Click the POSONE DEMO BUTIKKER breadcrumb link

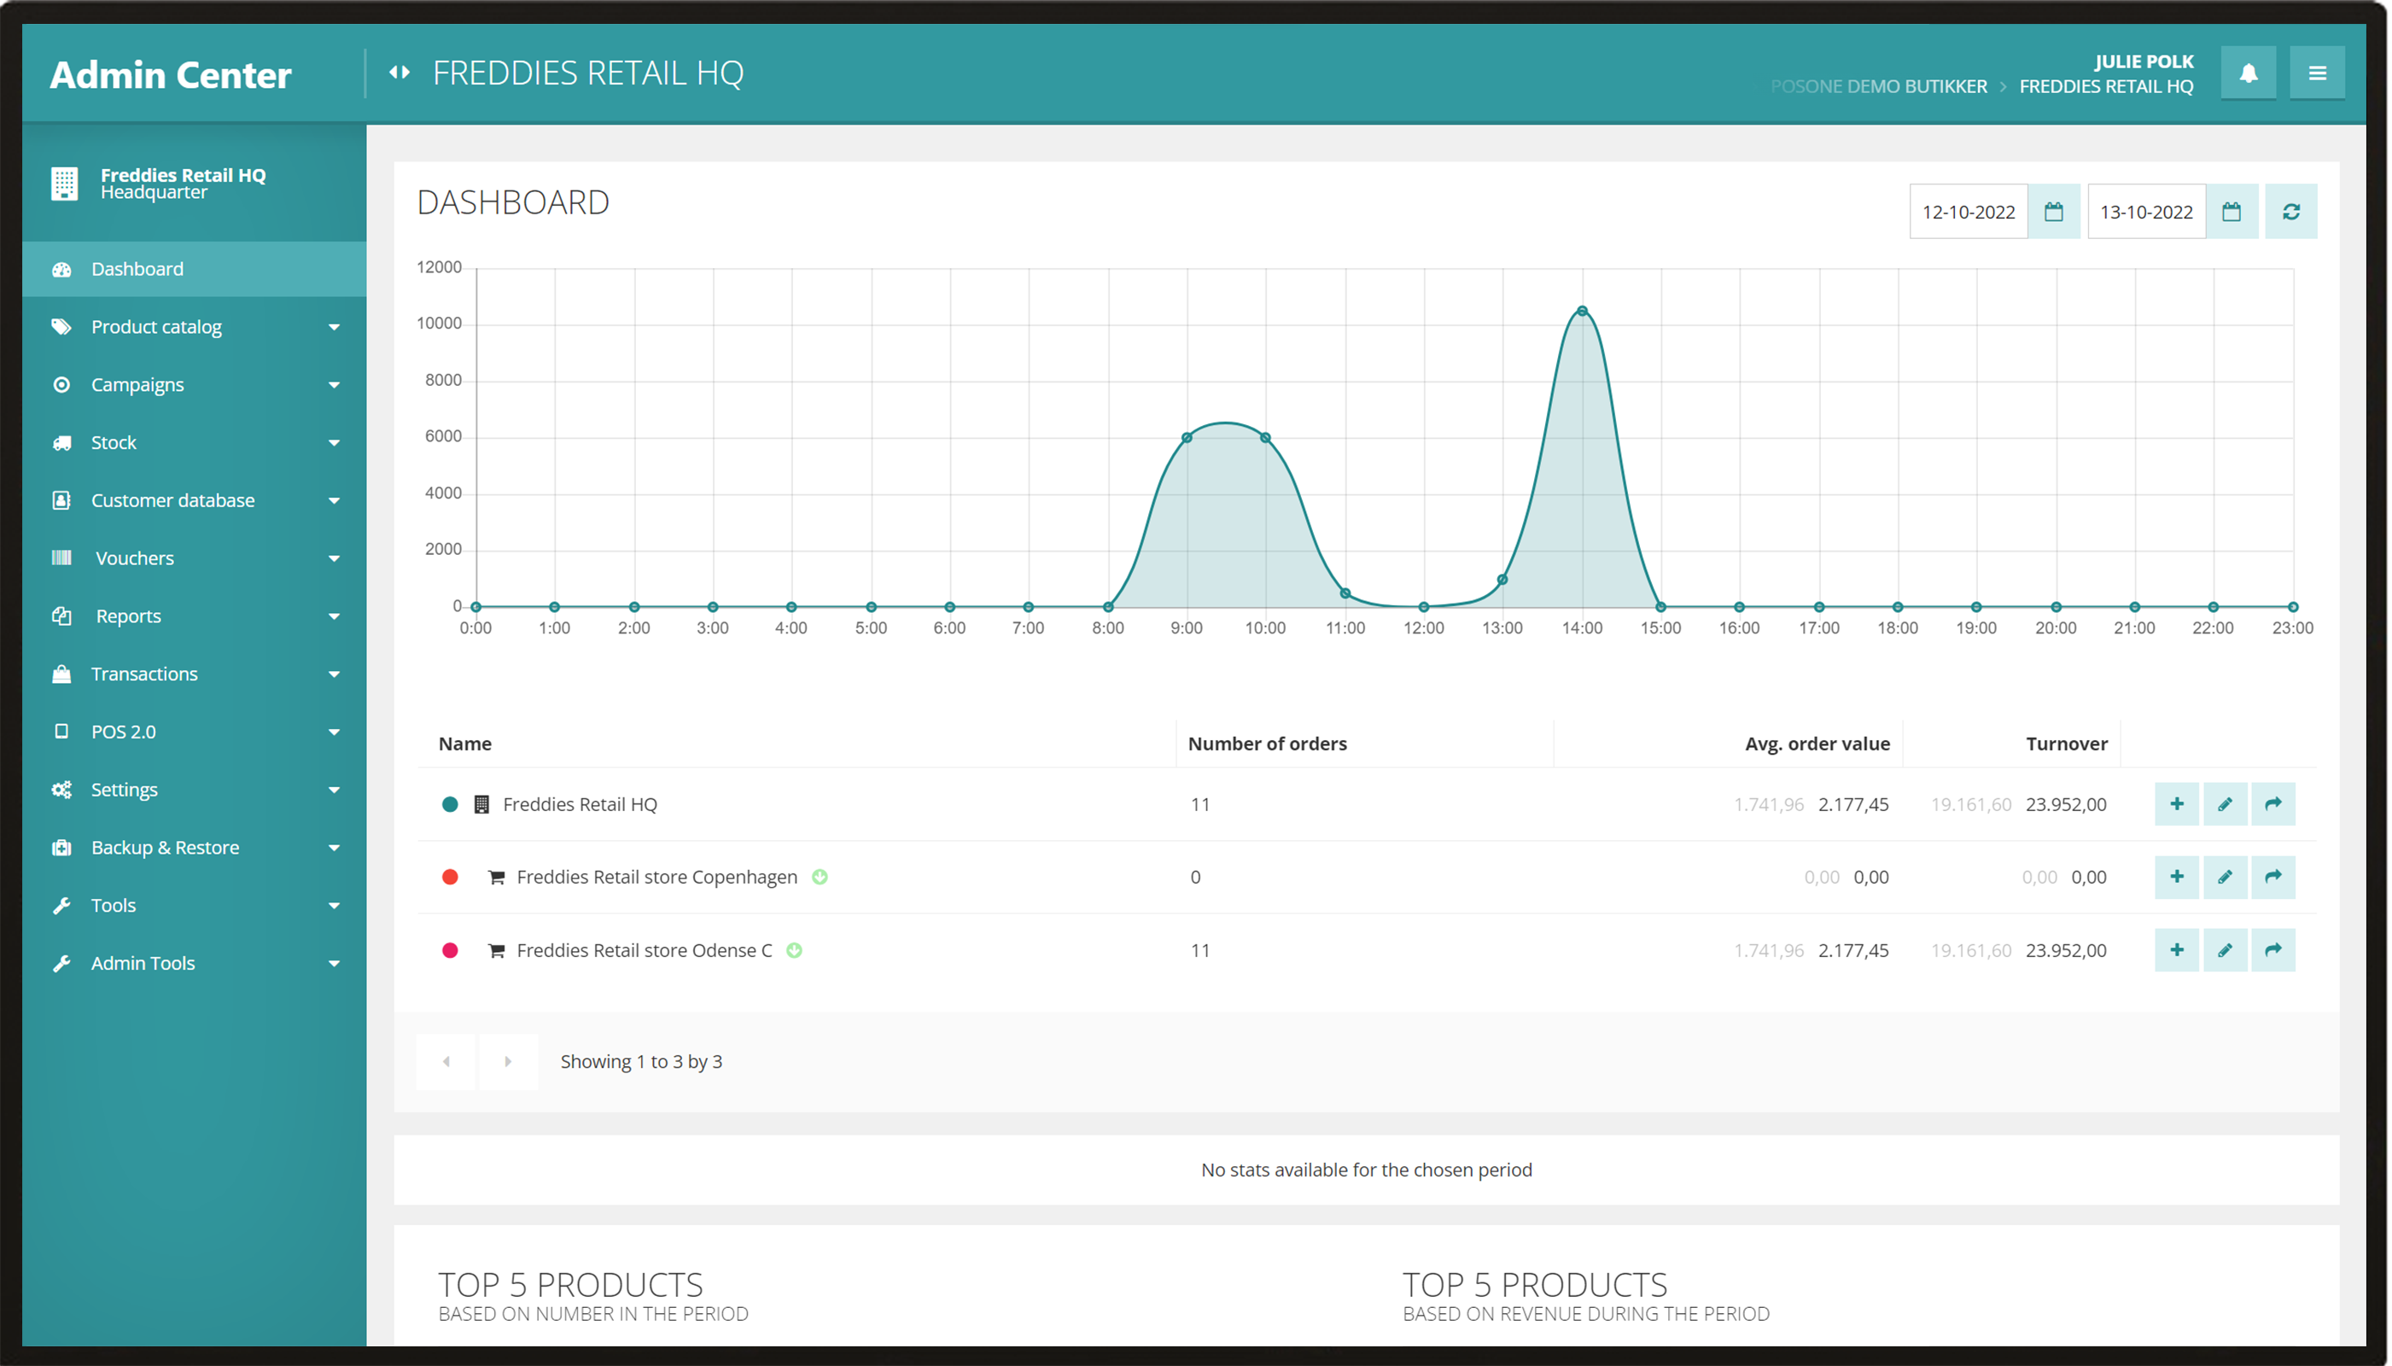(1878, 86)
